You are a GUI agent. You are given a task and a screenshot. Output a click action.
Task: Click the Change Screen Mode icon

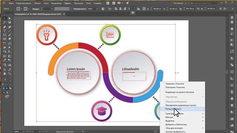coord(7,96)
